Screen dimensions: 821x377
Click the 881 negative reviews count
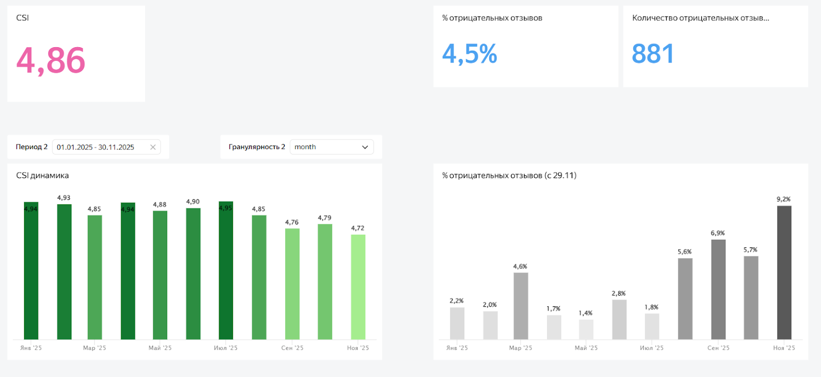653,54
